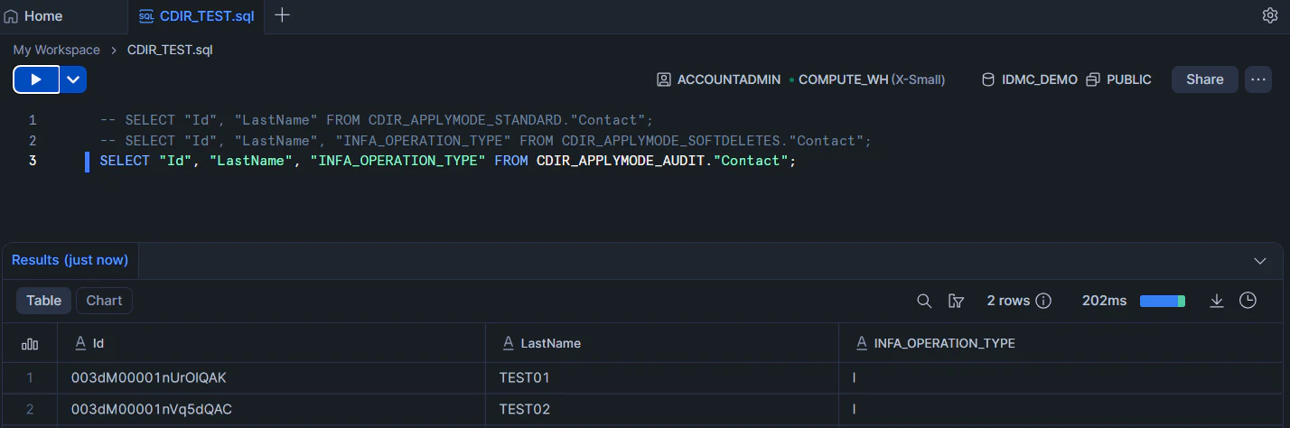The image size is (1290, 428).
Task: Select the CDIR_TEST.sql tab
Action: click(197, 16)
